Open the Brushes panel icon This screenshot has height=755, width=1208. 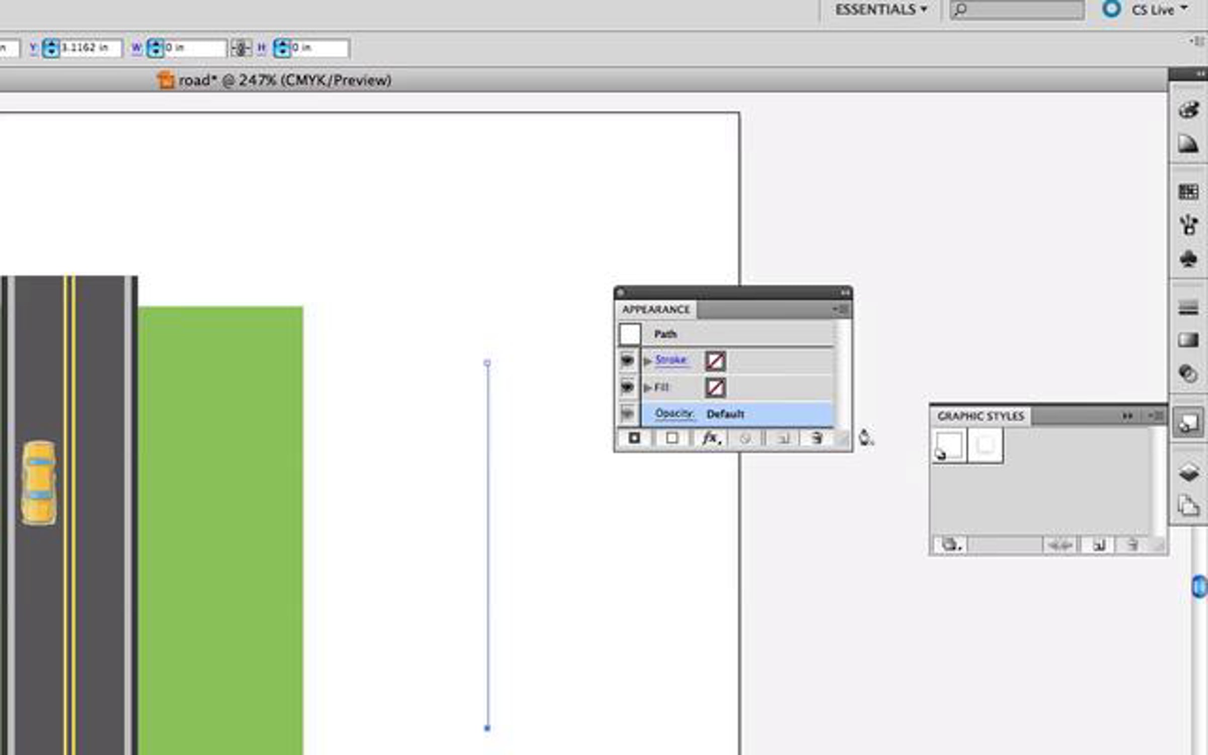click(1188, 225)
